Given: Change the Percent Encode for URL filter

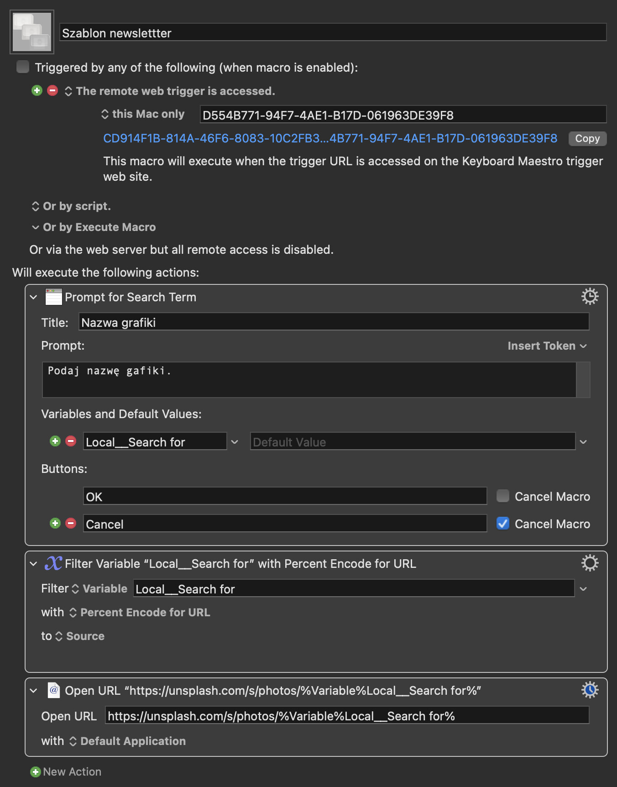Looking at the screenshot, I should (140, 613).
